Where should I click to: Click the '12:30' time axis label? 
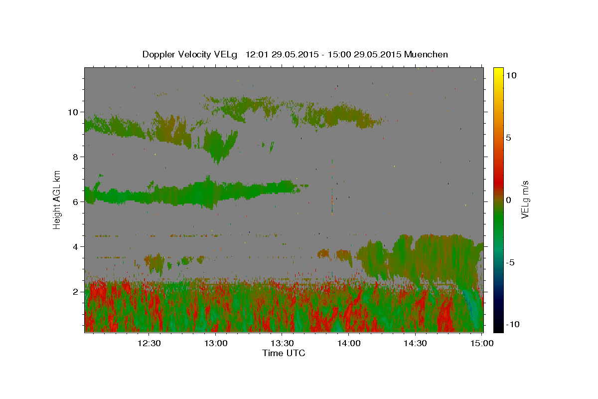coord(149,343)
